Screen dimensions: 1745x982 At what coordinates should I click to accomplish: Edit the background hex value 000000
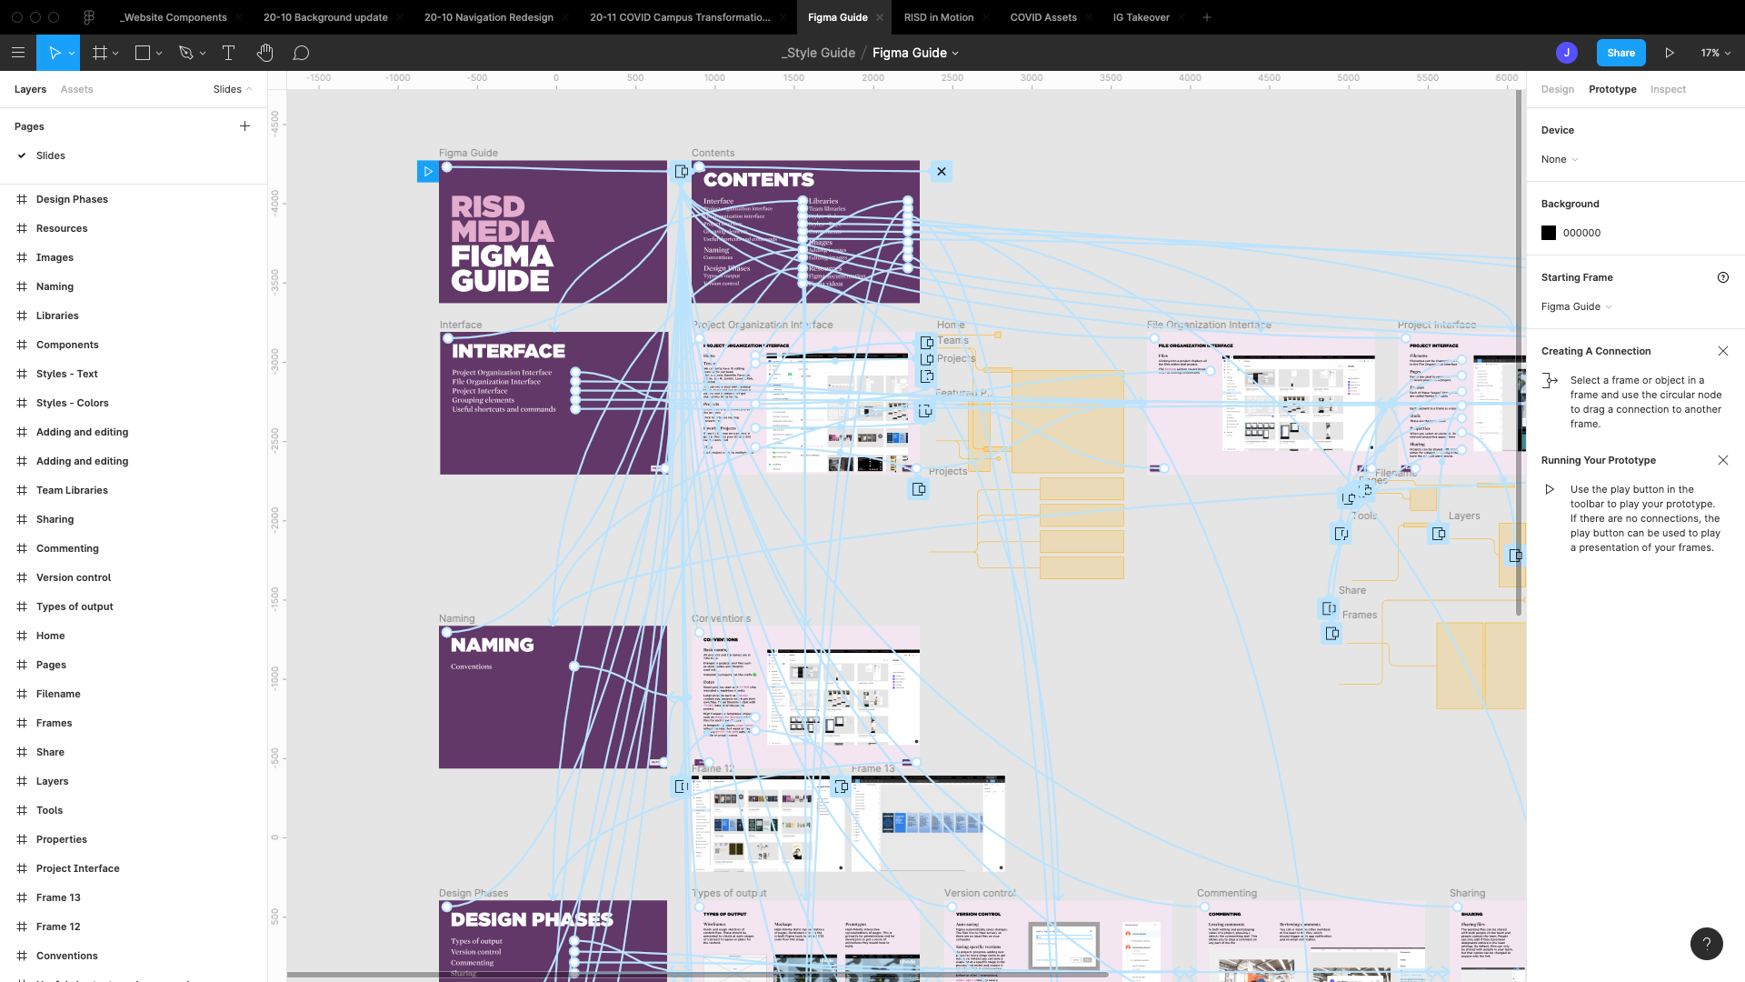click(1581, 233)
